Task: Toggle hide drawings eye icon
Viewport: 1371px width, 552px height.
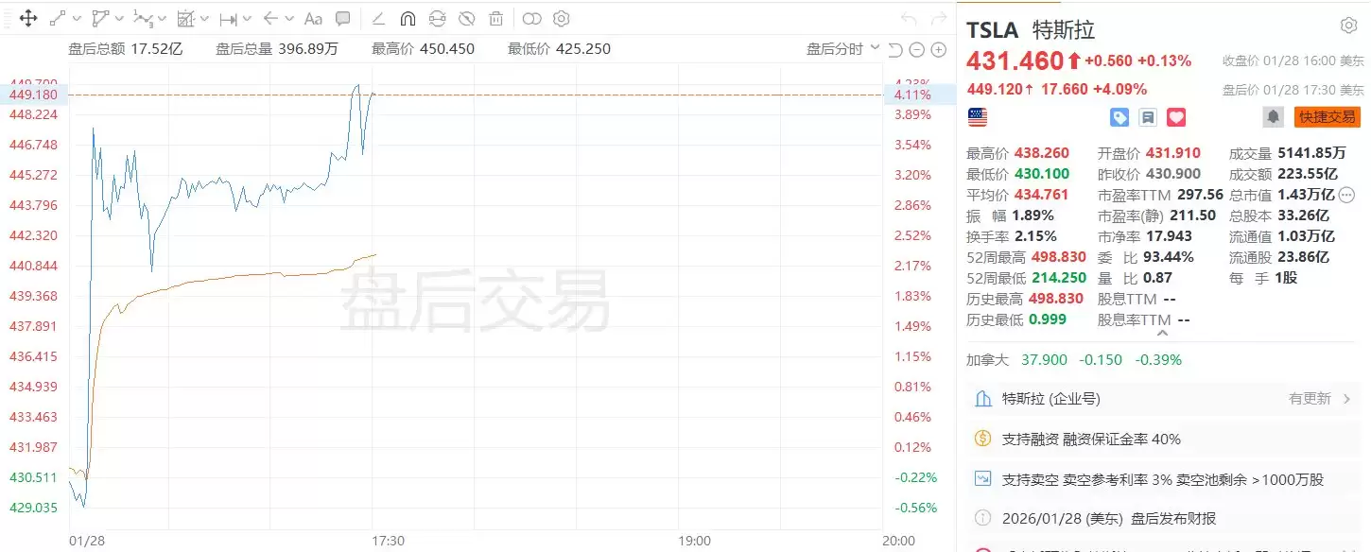Action: point(466,18)
